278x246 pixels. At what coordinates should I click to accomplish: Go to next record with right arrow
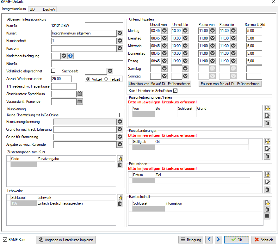[x=219, y=240]
